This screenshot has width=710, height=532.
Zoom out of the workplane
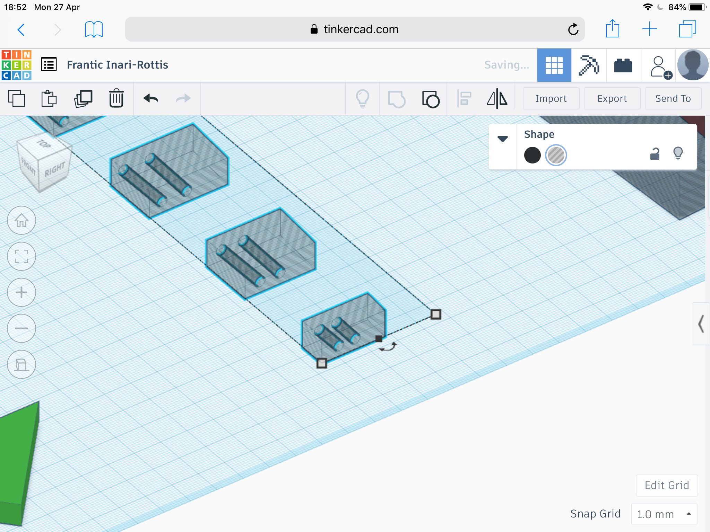[21, 328]
